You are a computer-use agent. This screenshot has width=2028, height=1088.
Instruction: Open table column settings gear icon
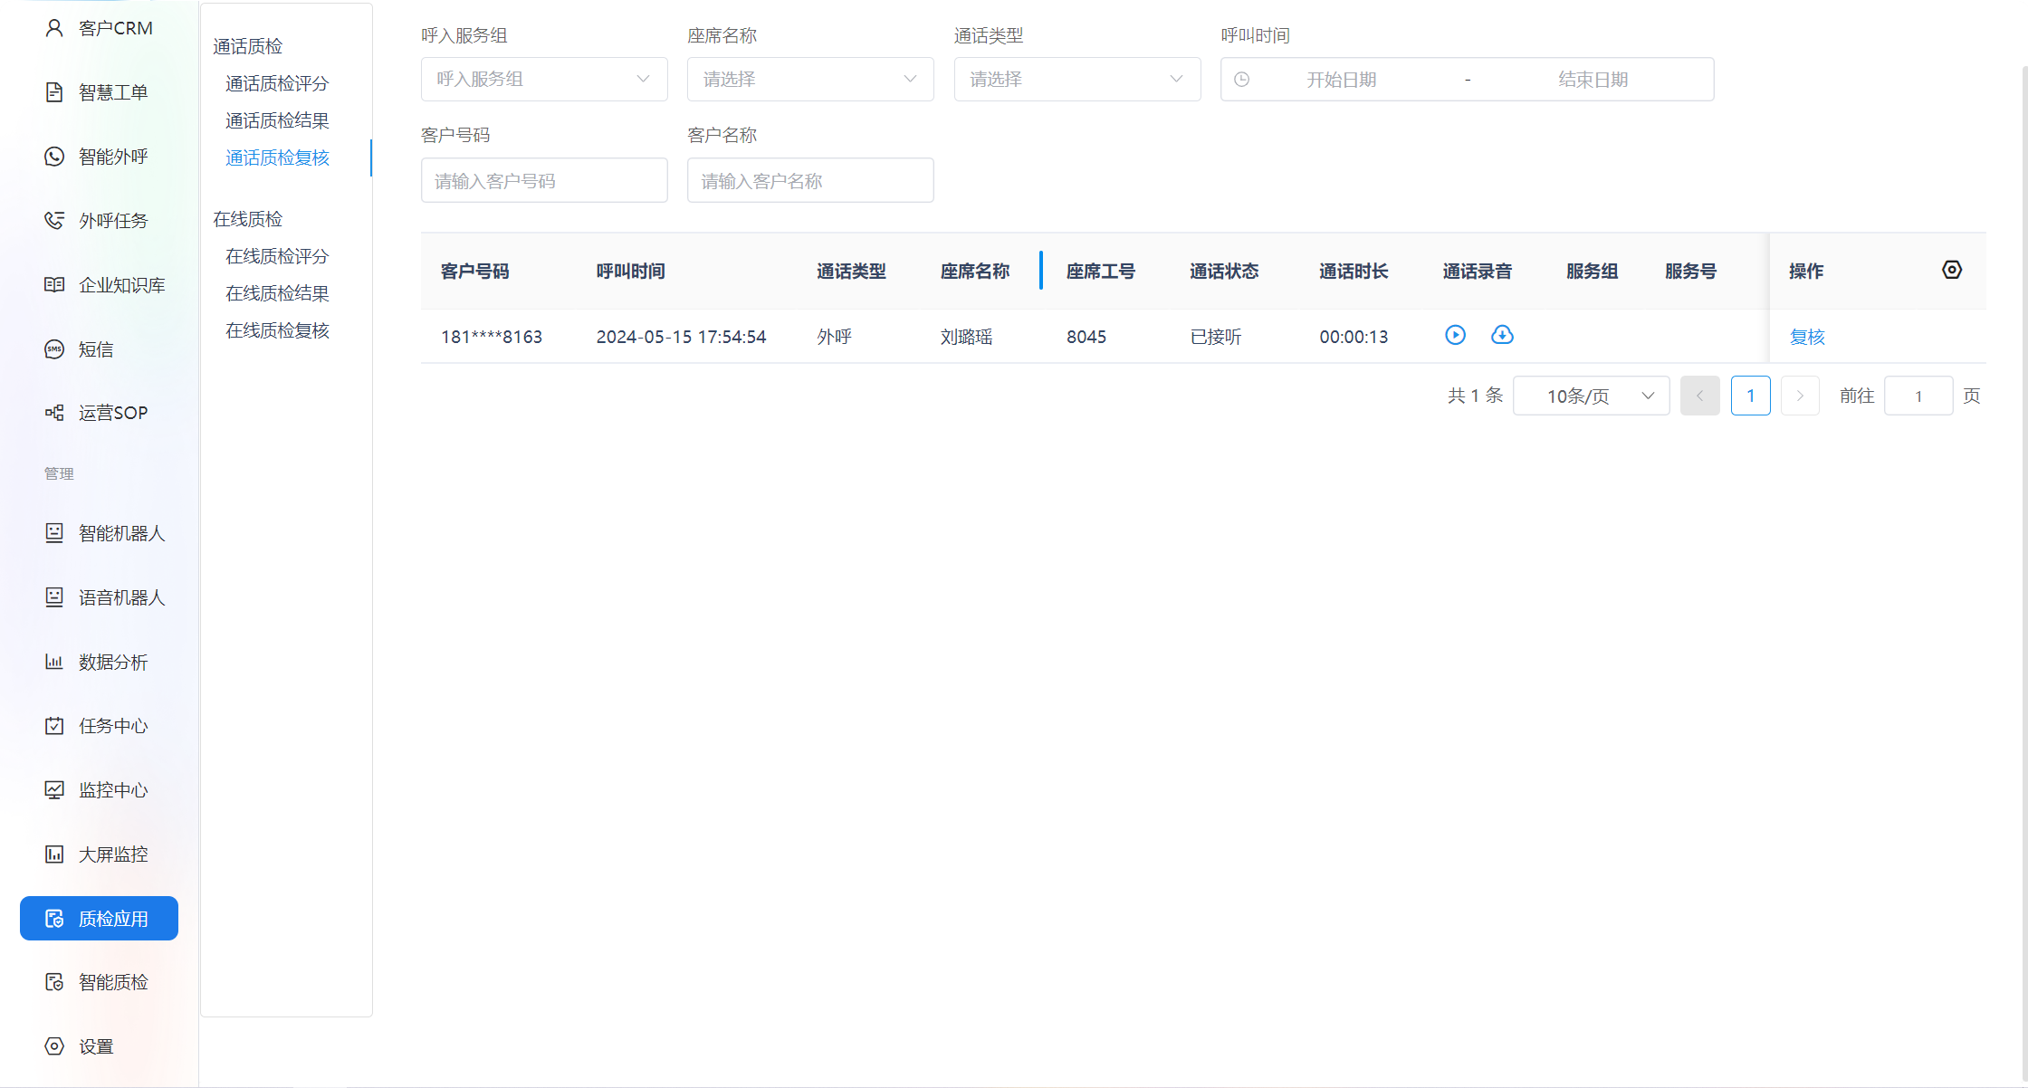(1952, 270)
